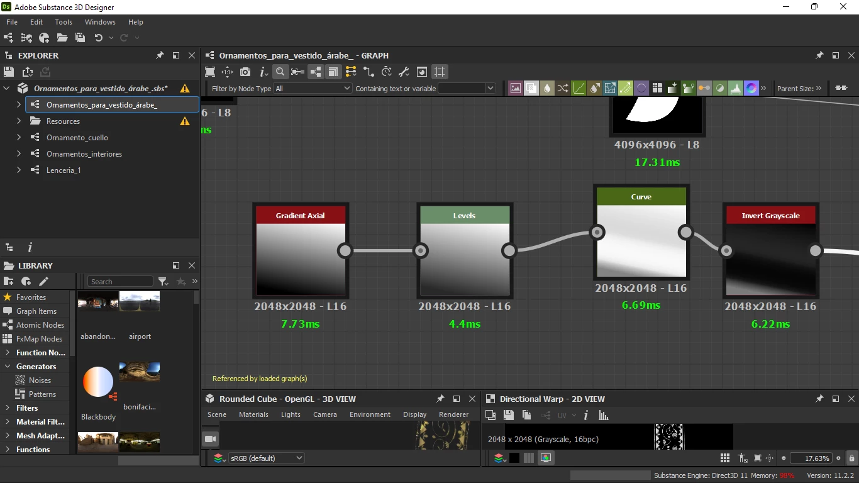Add a Bitmap node from node toolbar
Viewport: 859px width, 483px height.
(x=516, y=88)
